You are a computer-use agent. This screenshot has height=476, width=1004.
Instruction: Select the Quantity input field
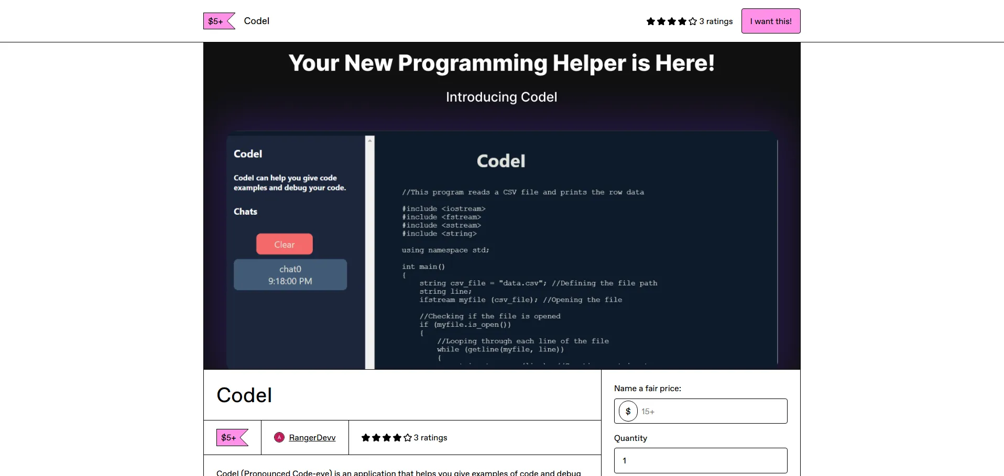(700, 461)
